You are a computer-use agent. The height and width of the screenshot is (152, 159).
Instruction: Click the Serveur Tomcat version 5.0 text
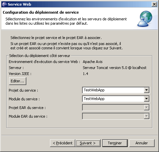coord(115,68)
